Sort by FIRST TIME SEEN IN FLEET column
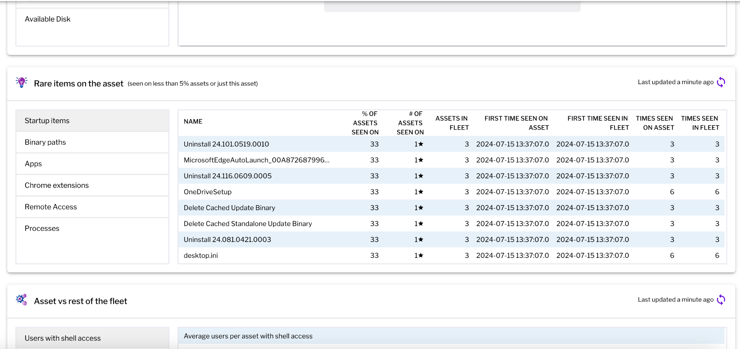 click(598, 123)
